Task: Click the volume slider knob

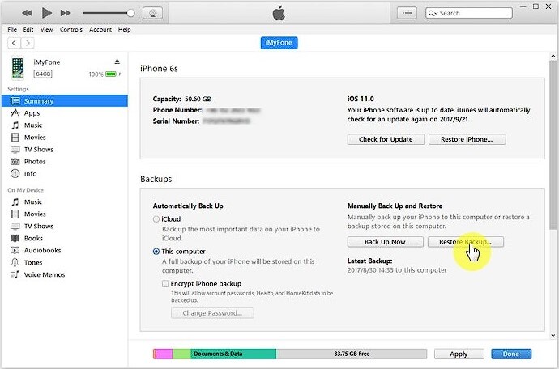Action: pyautogui.click(x=130, y=13)
